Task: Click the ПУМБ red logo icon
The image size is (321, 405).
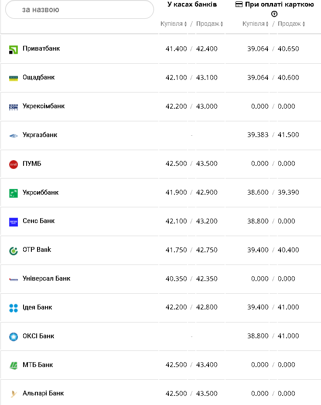Action: coord(13,164)
